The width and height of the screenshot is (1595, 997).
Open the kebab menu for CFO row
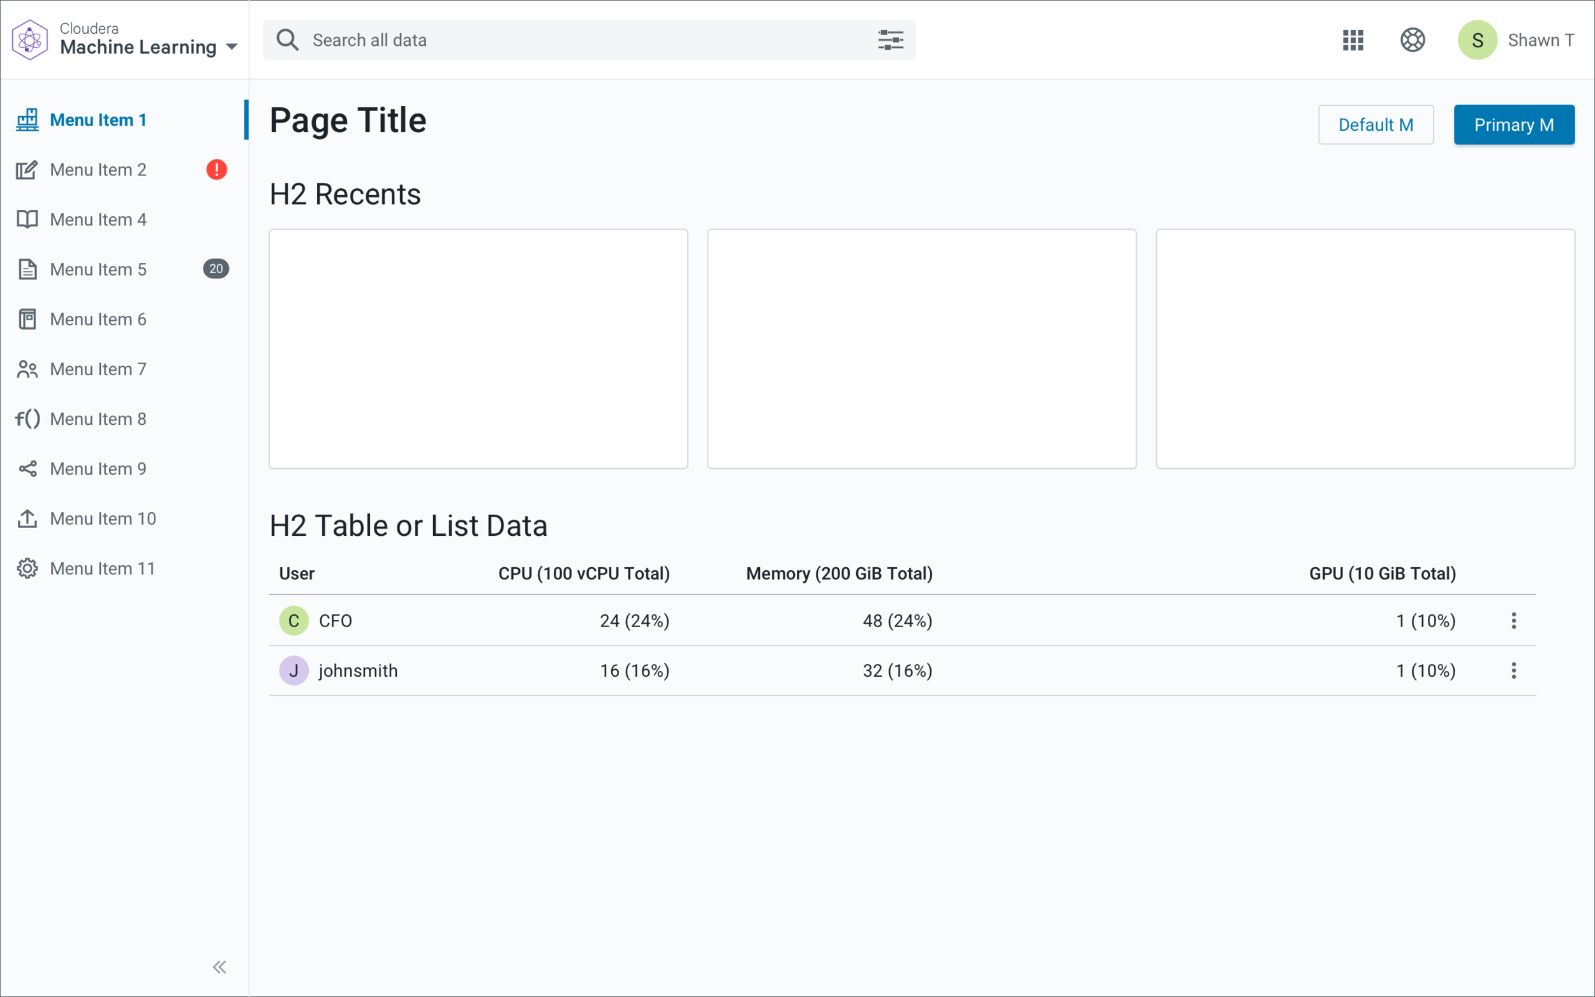[x=1514, y=621]
